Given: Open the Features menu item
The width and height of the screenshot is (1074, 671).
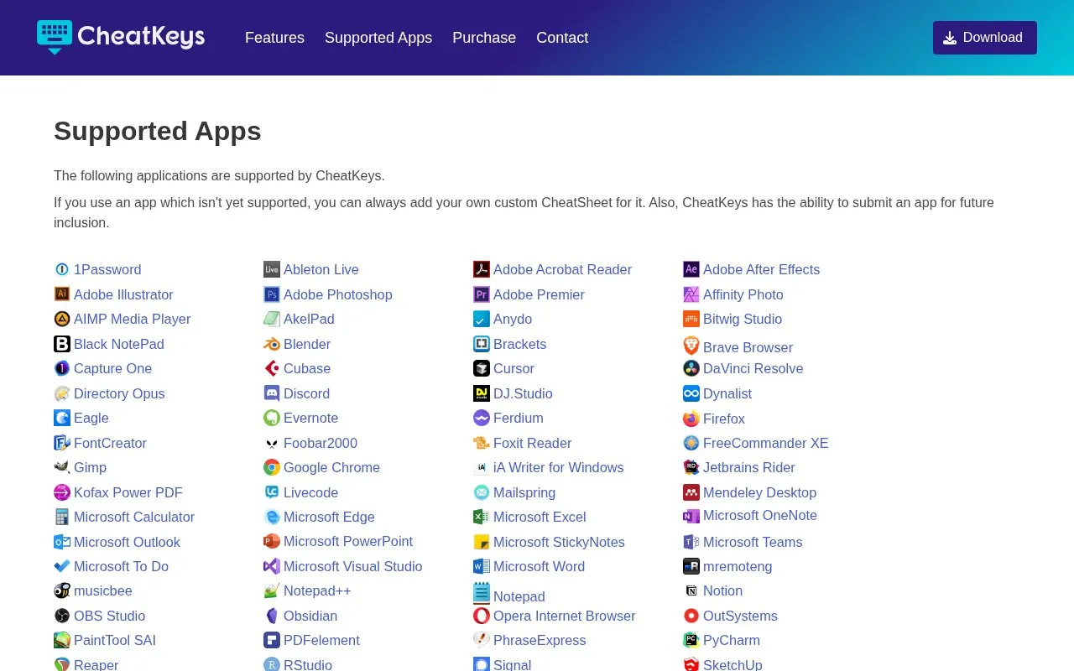Looking at the screenshot, I should tap(274, 38).
